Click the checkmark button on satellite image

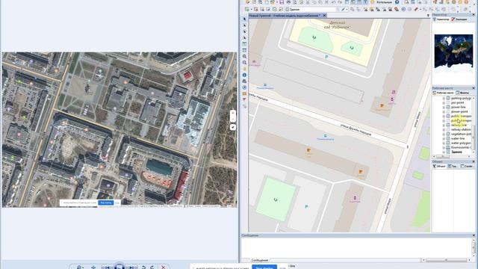coord(232,127)
